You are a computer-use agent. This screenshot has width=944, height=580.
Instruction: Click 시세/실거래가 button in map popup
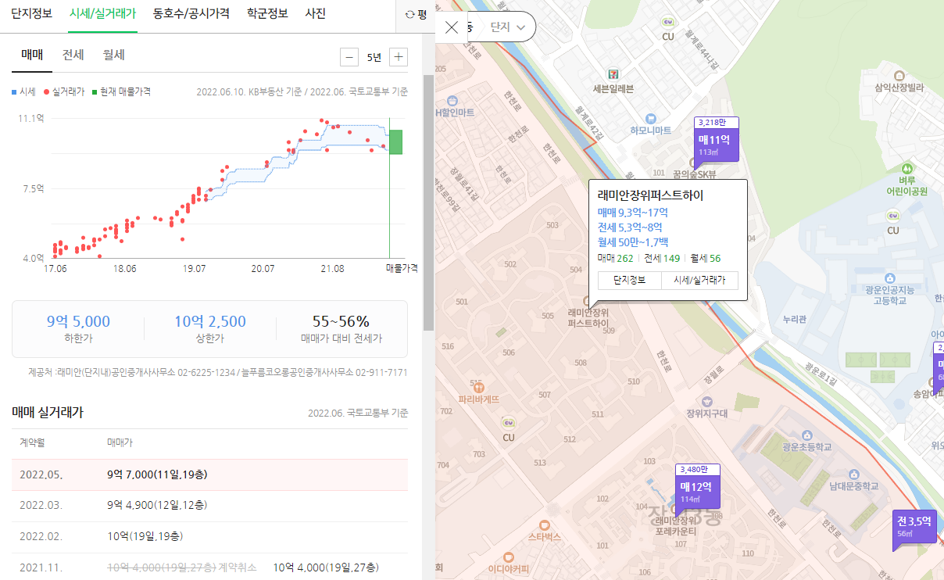[x=699, y=281]
